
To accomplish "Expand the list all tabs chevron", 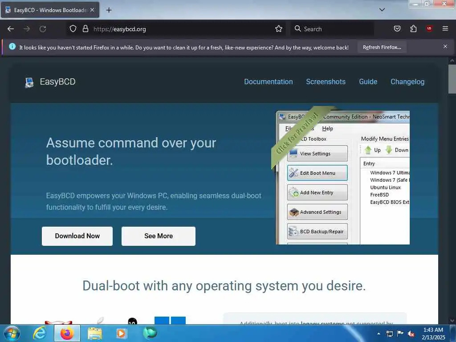I will point(382,10).
